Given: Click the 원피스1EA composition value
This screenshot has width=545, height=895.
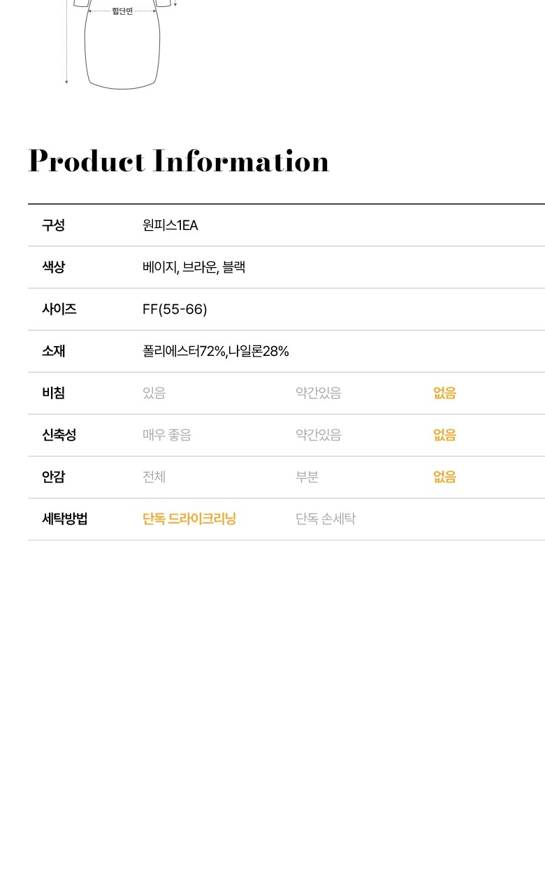Looking at the screenshot, I should point(170,225).
